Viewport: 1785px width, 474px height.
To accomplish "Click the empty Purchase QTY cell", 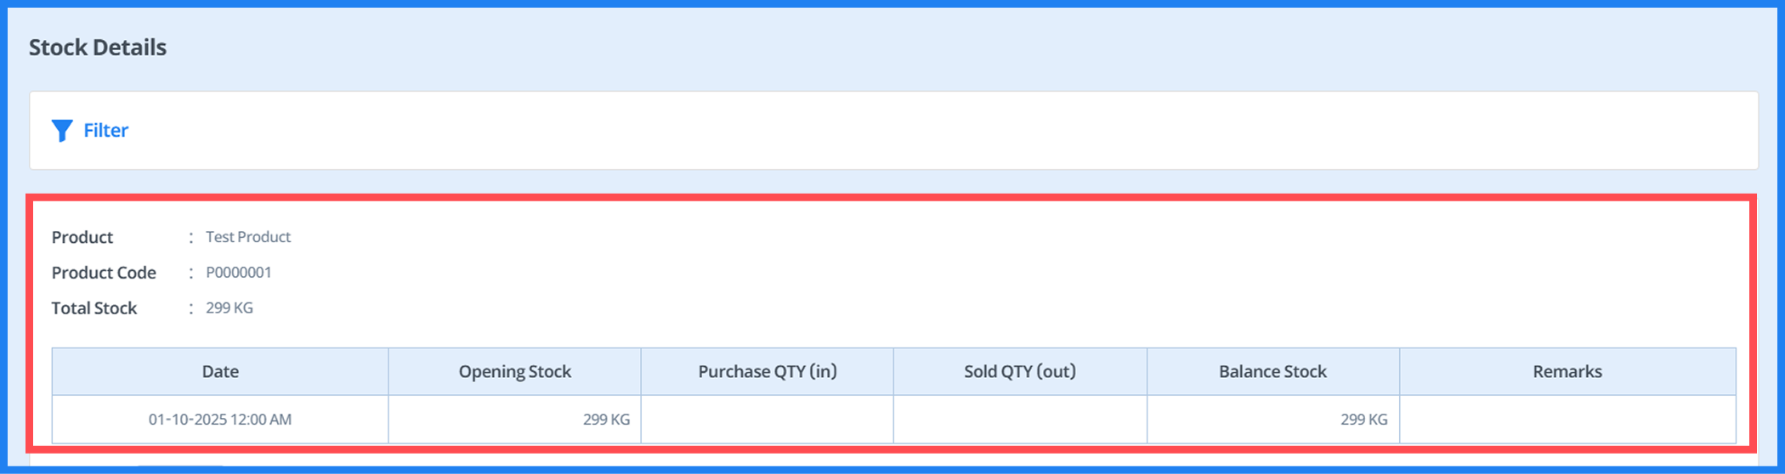I will click(x=767, y=420).
